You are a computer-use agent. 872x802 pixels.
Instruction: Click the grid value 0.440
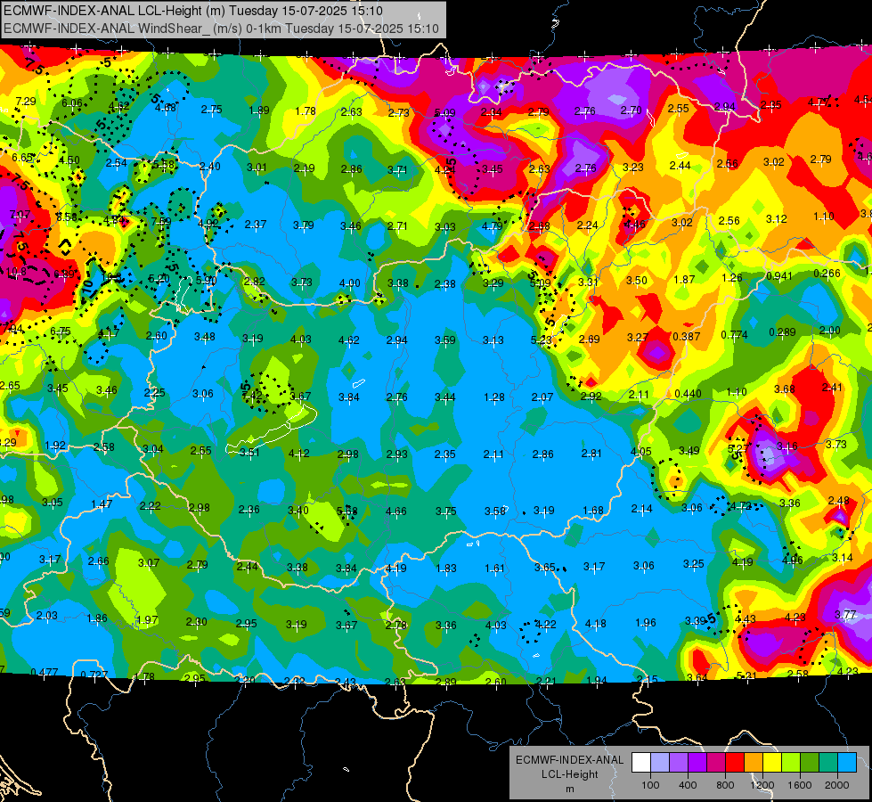pos(688,394)
